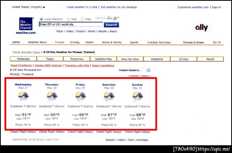232x153 pixels.
Task: Open the Mobile link under search
Action: [102, 31]
